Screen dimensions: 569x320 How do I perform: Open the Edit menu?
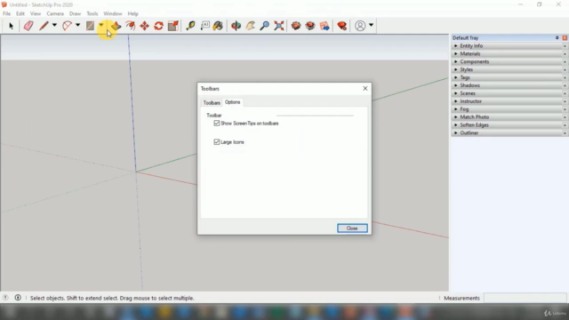[20, 14]
